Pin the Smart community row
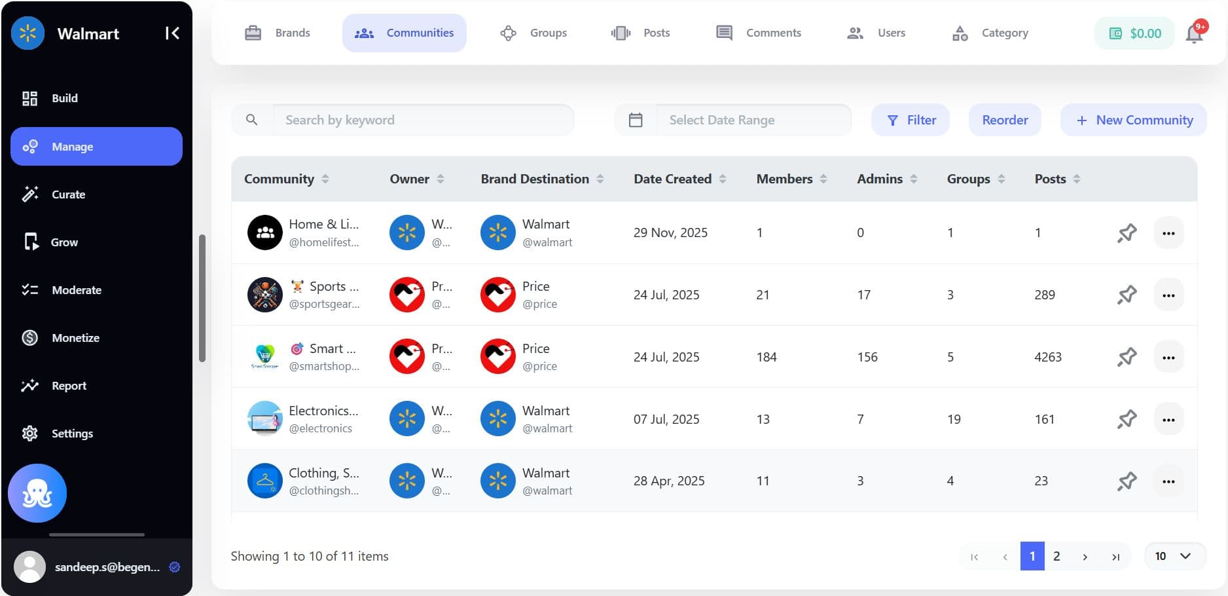The height and width of the screenshot is (596, 1228). (1127, 357)
